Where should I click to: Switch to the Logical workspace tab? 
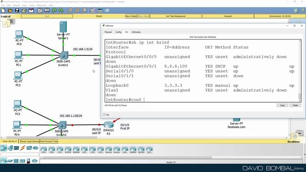(6, 16)
